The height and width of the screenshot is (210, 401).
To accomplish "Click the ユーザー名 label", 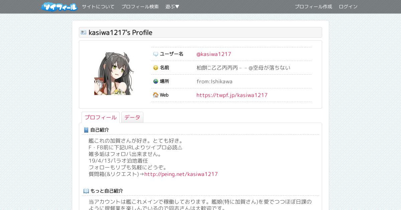I will [171, 54].
